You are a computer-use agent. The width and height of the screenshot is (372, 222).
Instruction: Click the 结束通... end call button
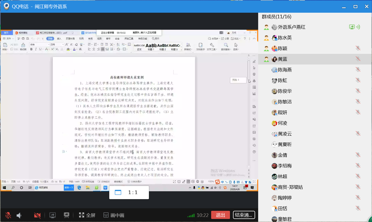tap(244, 215)
